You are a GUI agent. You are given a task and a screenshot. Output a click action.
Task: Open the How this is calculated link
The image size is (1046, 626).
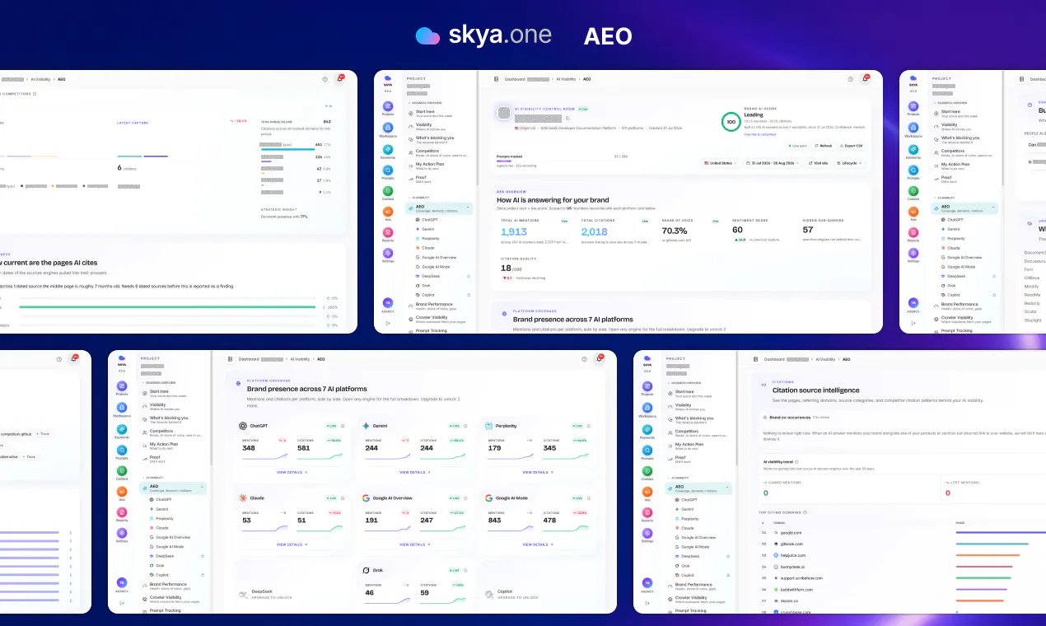tap(759, 134)
